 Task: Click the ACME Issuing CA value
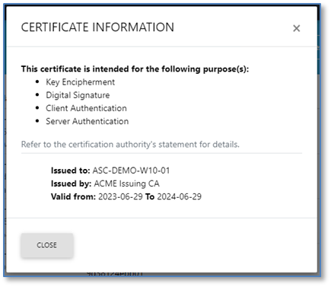coord(126,183)
